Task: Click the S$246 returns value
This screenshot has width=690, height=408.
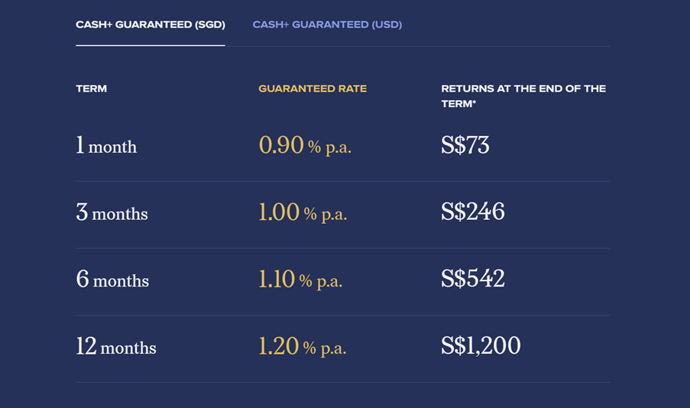Action: 473,212
